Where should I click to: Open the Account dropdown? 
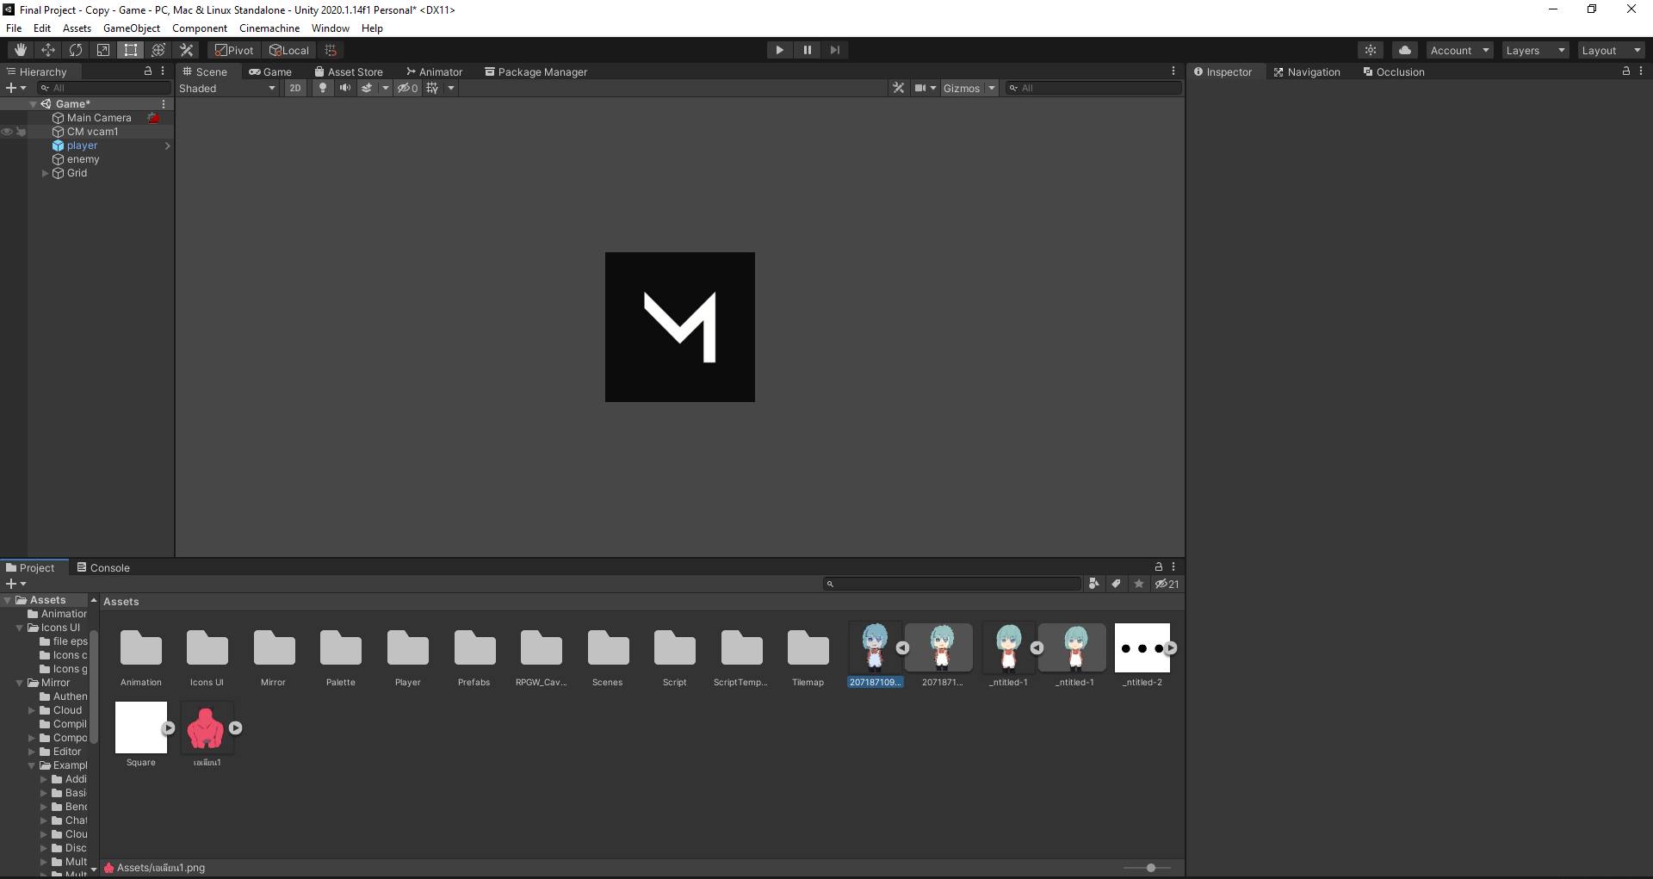coord(1459,50)
